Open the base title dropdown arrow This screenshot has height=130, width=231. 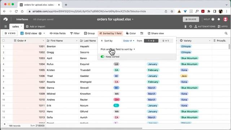click(x=132, y=19)
